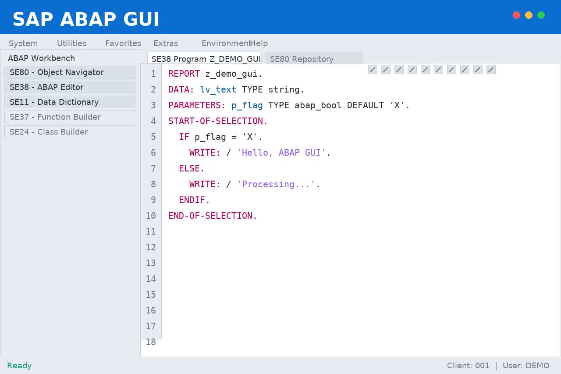Open SE80 Object Navigator in the sidebar

pyautogui.click(x=70, y=72)
